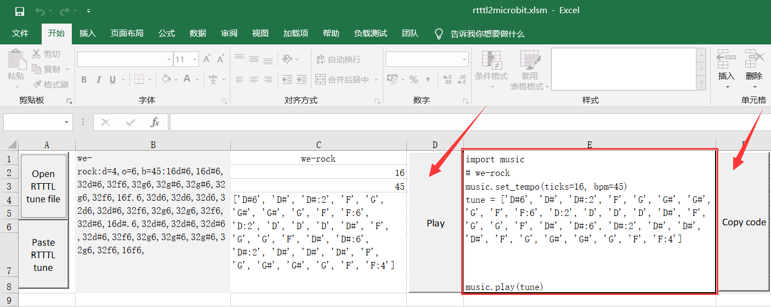
Task: Click the Increase Font Size icon
Action: point(207,59)
